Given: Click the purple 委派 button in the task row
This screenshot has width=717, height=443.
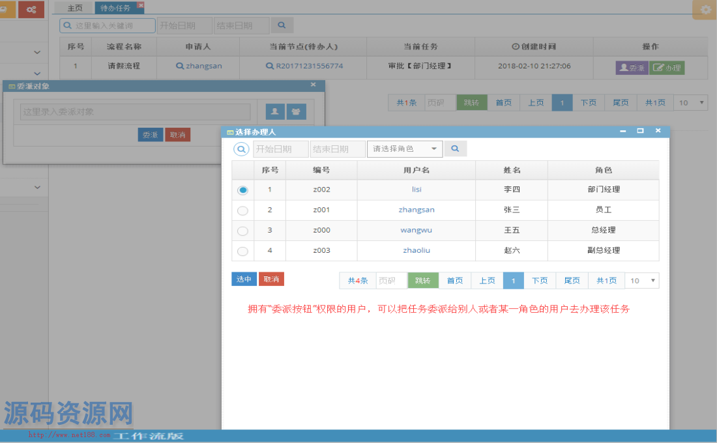Looking at the screenshot, I should [632, 68].
